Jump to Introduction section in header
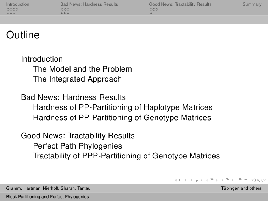 [x=18, y=4]
